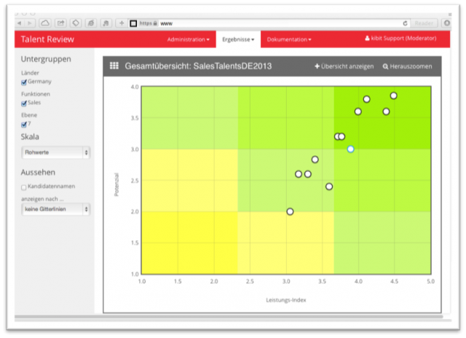Image resolution: width=466 pixels, height=338 pixels.
Task: Open the Ergebnisse menu tab
Action: tap(238, 39)
